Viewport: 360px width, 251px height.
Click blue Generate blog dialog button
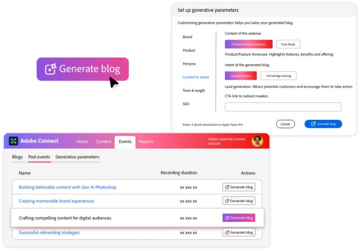[323, 124]
